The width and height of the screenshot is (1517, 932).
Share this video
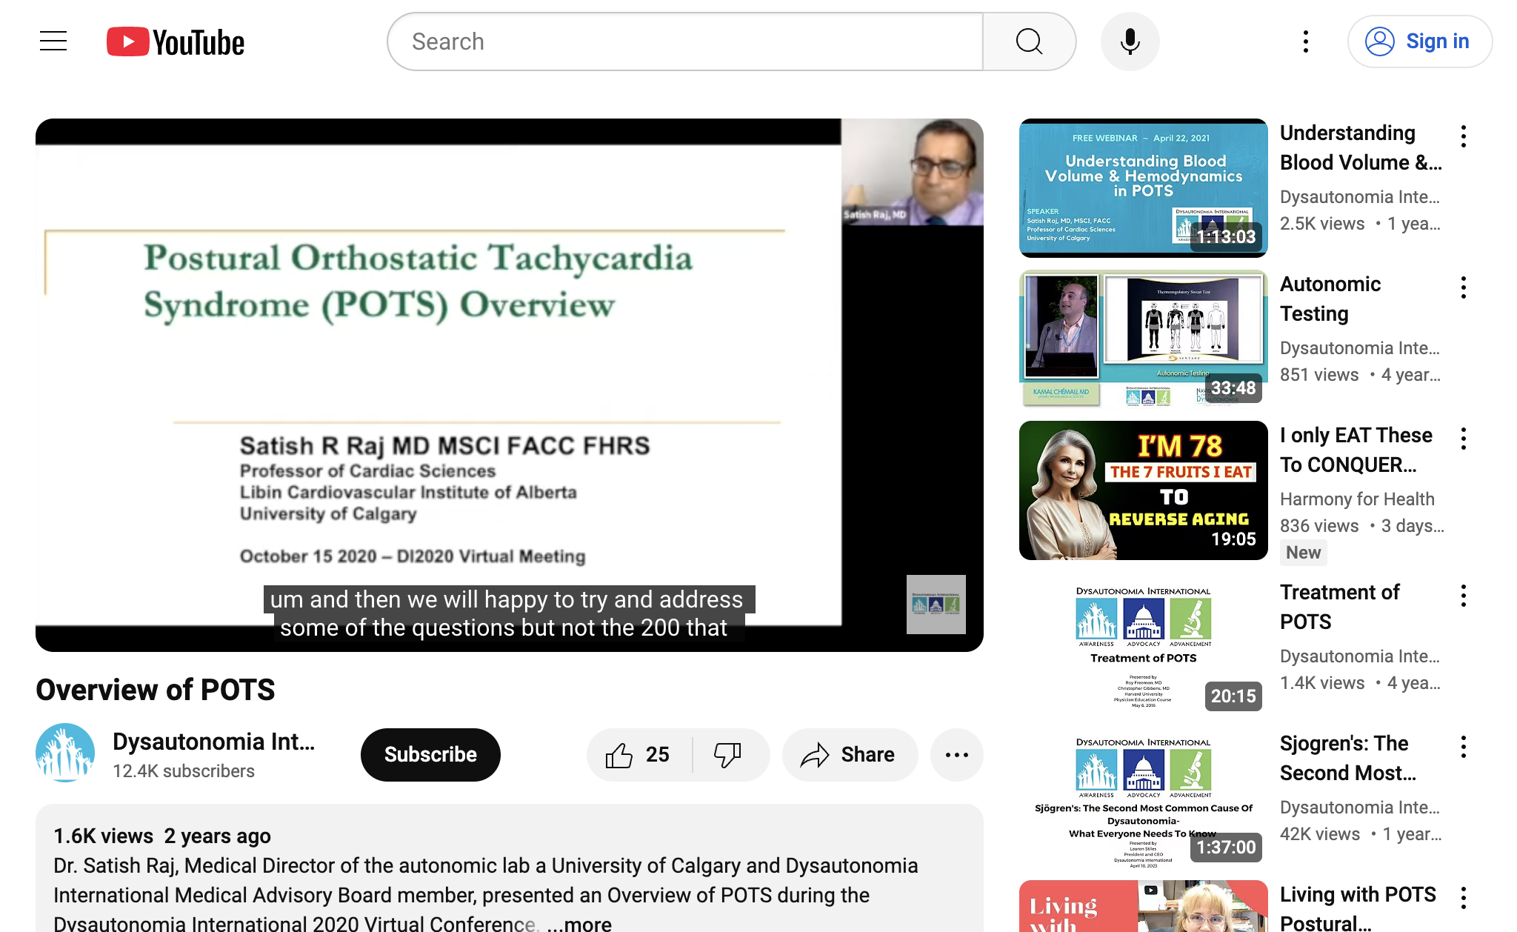pos(850,754)
